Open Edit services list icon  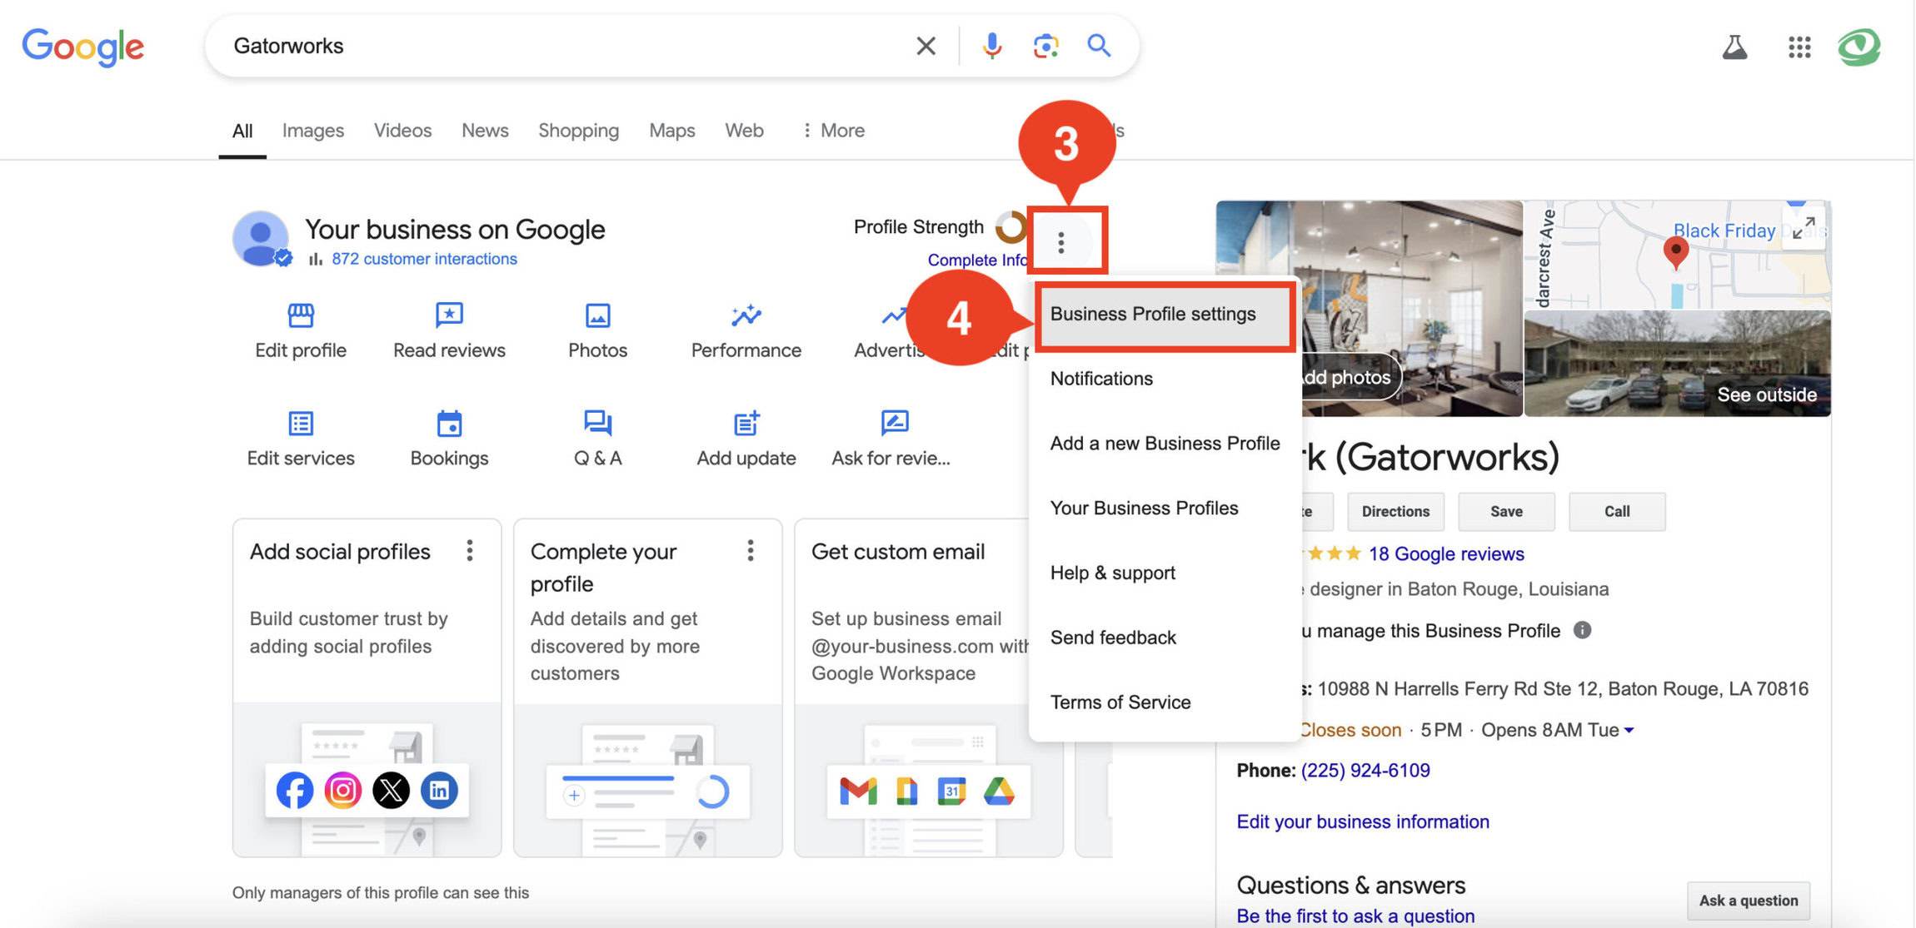click(301, 424)
